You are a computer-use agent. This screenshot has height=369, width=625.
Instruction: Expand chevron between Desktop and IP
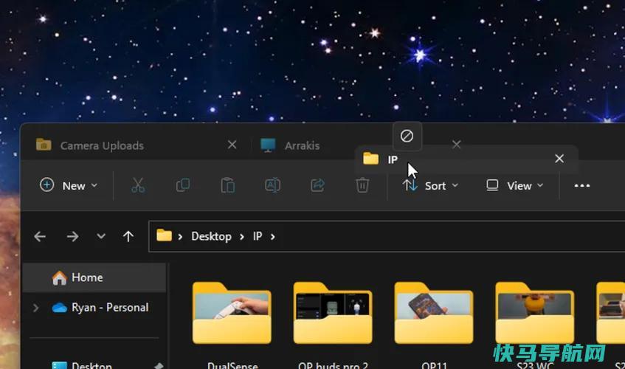[241, 237]
